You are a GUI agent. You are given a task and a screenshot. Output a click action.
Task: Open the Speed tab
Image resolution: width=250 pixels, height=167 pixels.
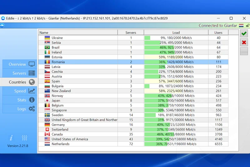tap(20, 91)
